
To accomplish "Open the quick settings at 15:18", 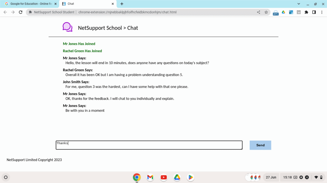I will coord(302,177).
